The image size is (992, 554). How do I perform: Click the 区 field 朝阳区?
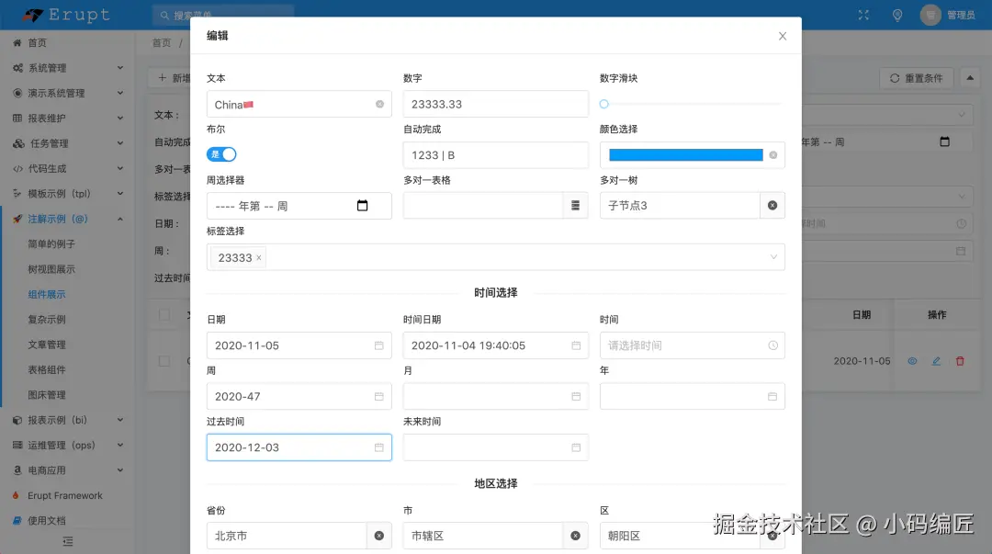point(680,536)
